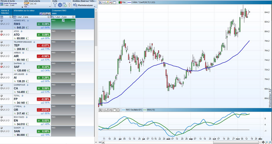Open chart settings wrench icon in price chart toolbar

click(x=100, y=2)
